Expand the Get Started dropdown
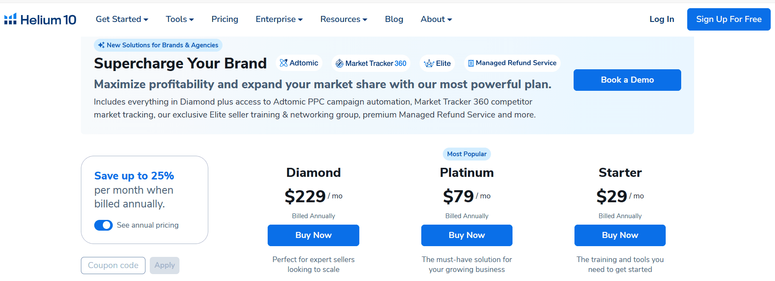This screenshot has width=775, height=281. coord(122,19)
